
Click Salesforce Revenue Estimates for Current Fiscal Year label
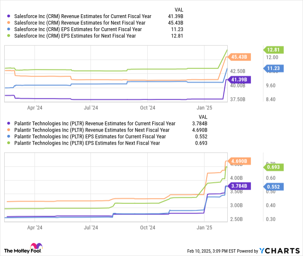(x=83, y=16)
